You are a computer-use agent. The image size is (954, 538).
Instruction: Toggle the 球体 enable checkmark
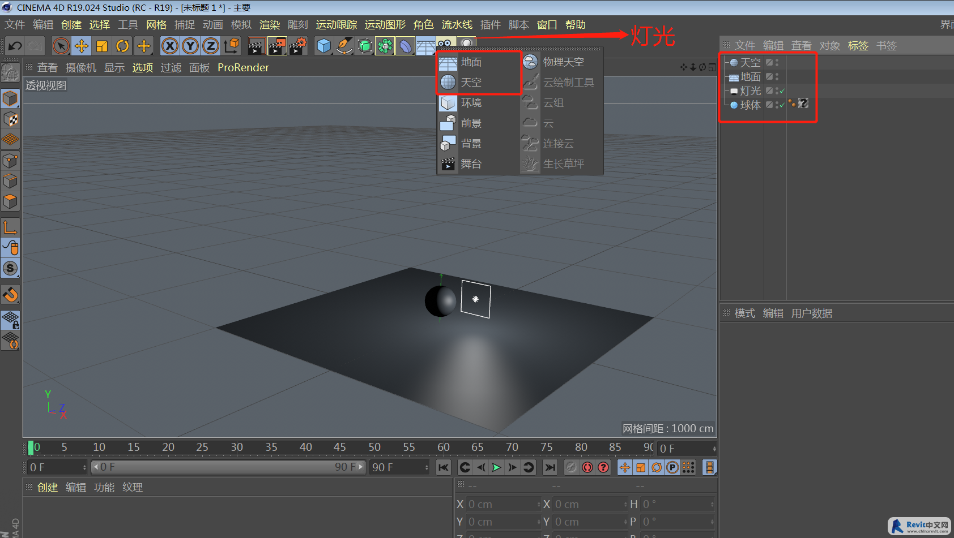[782, 105]
